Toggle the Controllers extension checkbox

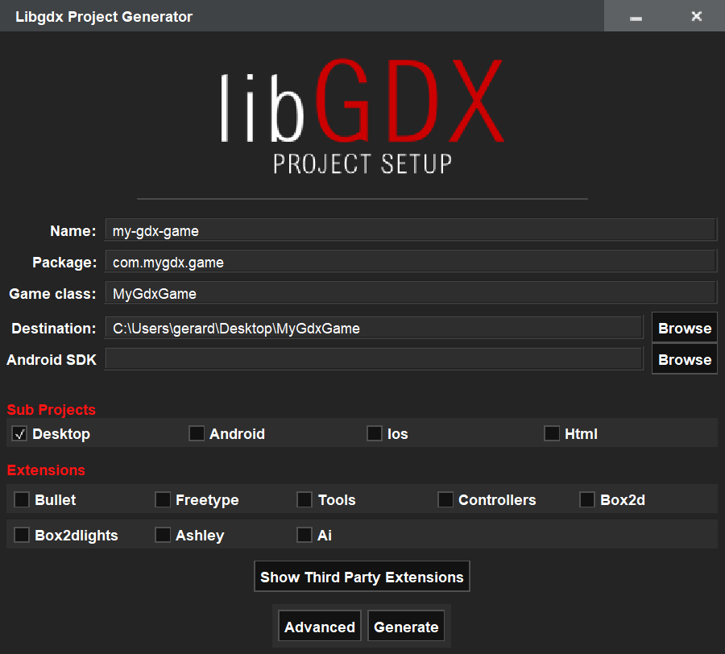pos(445,500)
